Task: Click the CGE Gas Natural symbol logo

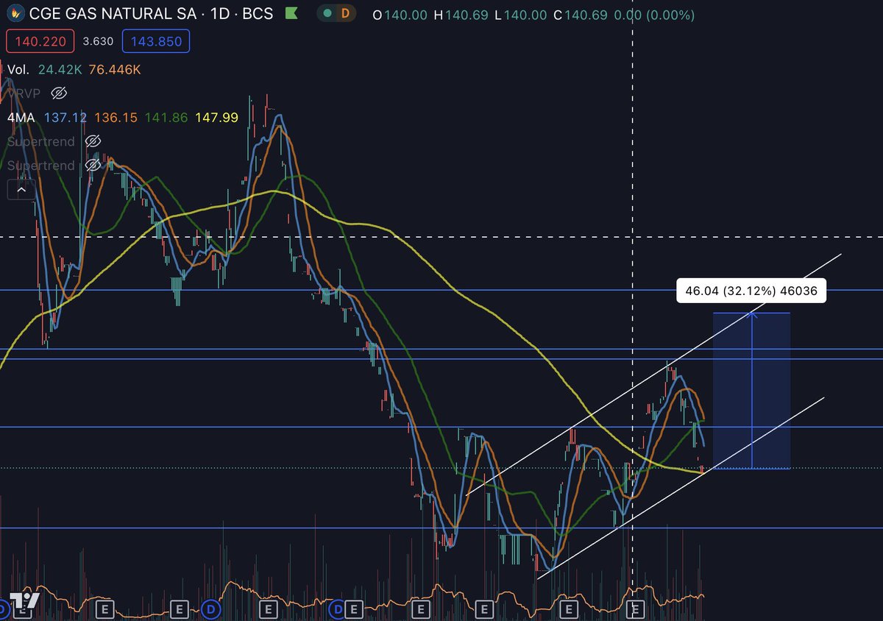Action: pos(15,14)
